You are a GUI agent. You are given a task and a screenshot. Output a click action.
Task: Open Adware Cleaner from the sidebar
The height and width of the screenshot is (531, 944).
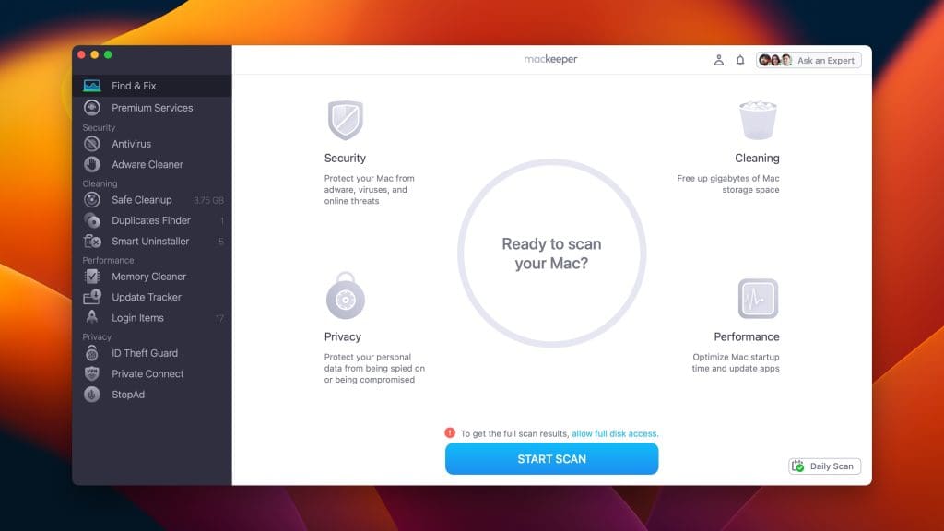coord(152,164)
